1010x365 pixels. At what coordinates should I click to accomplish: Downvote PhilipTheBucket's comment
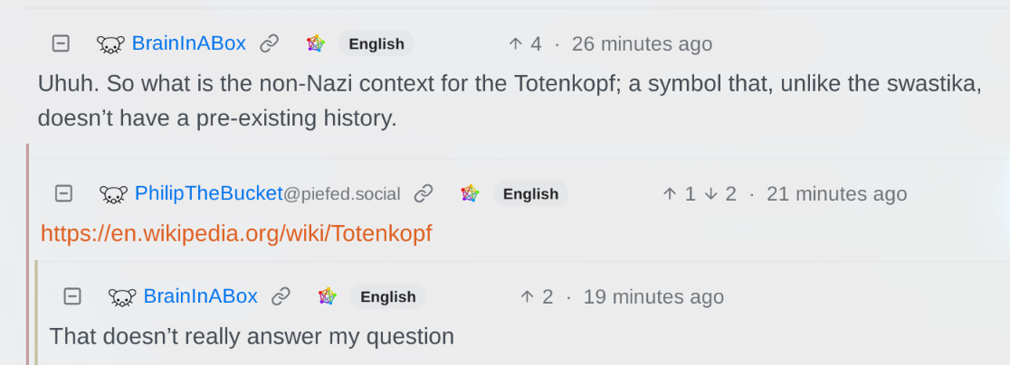click(x=711, y=193)
